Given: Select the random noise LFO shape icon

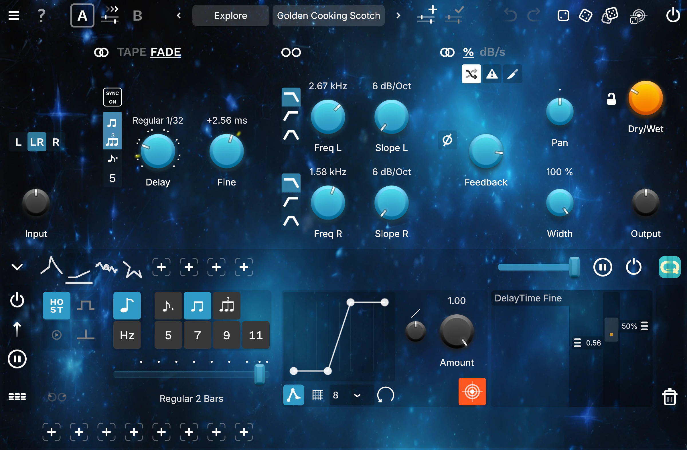Looking at the screenshot, I should tap(106, 267).
